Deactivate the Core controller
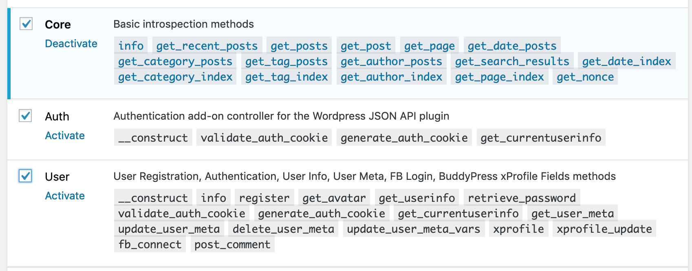The image size is (692, 271). tap(71, 44)
